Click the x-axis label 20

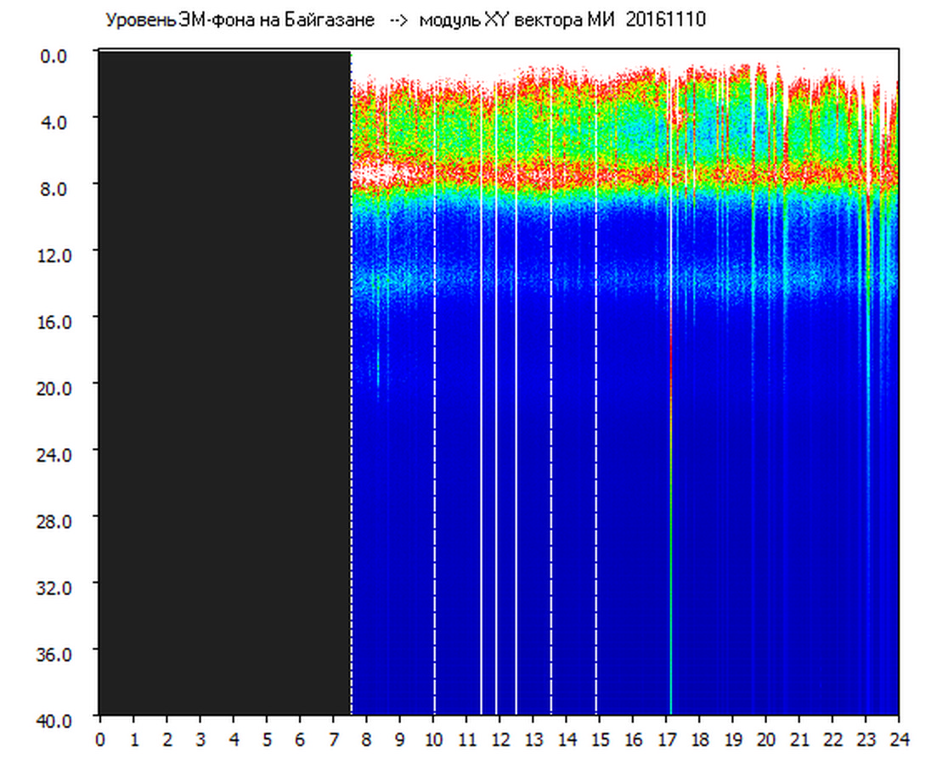[x=766, y=739]
